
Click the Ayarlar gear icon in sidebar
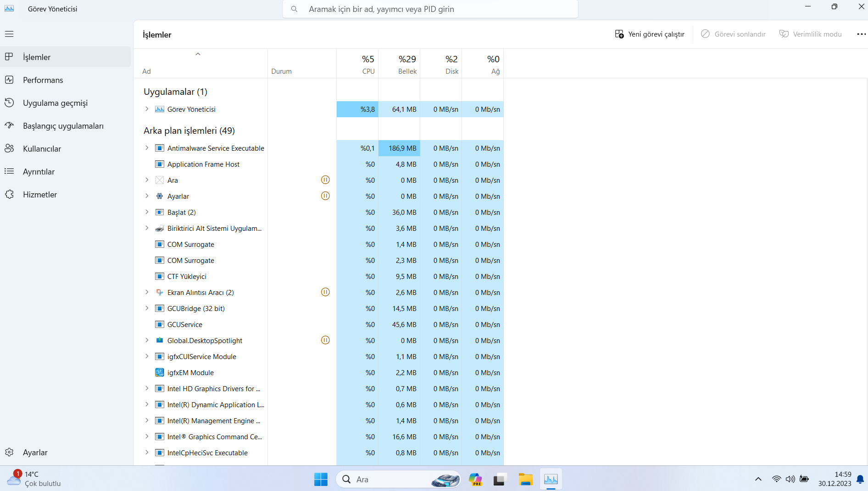pyautogui.click(x=9, y=452)
